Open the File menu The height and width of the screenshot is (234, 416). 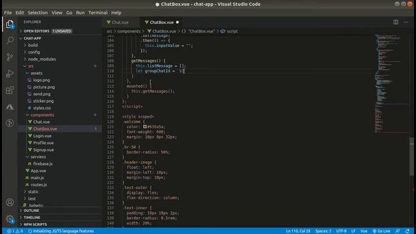8,13
